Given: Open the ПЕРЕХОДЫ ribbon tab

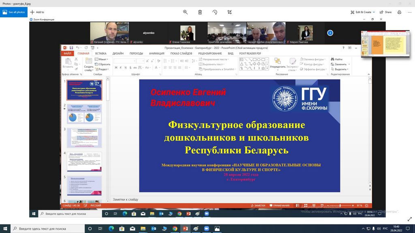Looking at the screenshot, I should [136, 53].
